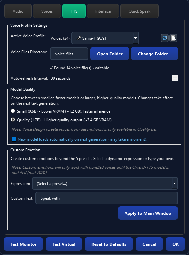Viewport: 189px width, 255px height.
Task: Expand the Expression preset dropdown arrow
Action: [175, 183]
